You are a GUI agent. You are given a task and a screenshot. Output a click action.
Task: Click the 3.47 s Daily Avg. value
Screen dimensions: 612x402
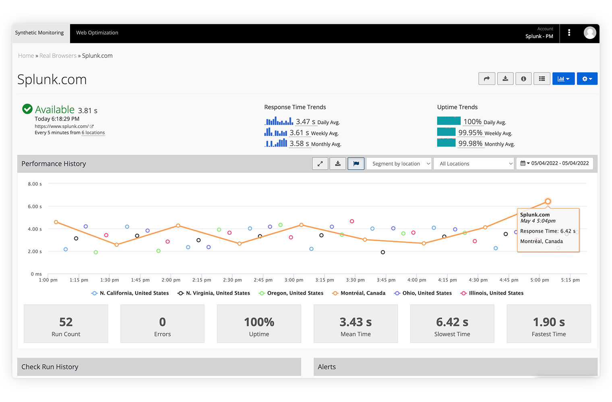[x=306, y=122]
